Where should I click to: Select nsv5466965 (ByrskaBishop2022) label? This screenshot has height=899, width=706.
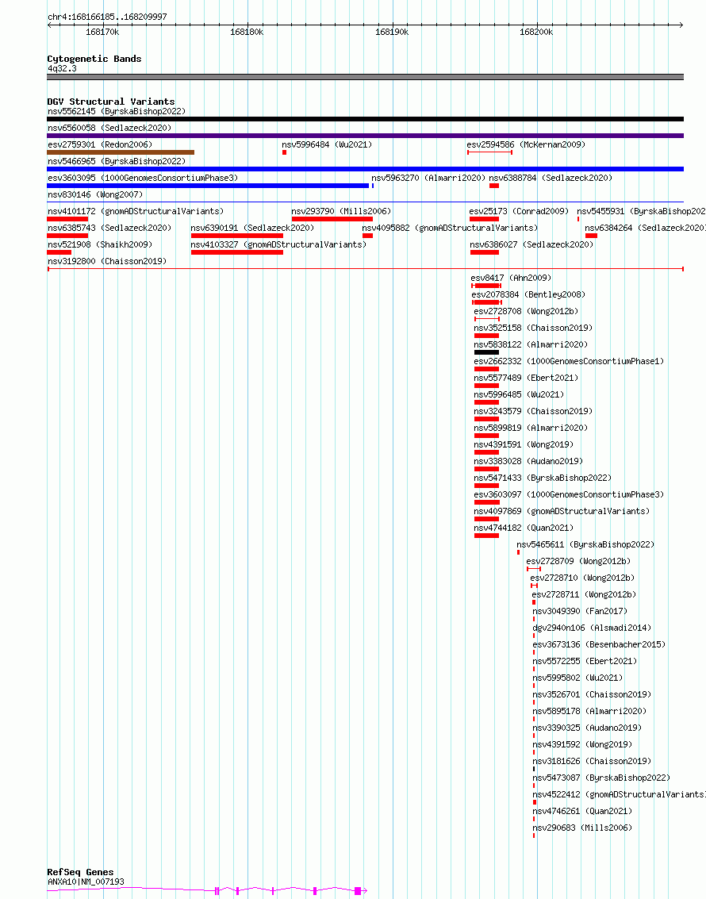click(117, 161)
